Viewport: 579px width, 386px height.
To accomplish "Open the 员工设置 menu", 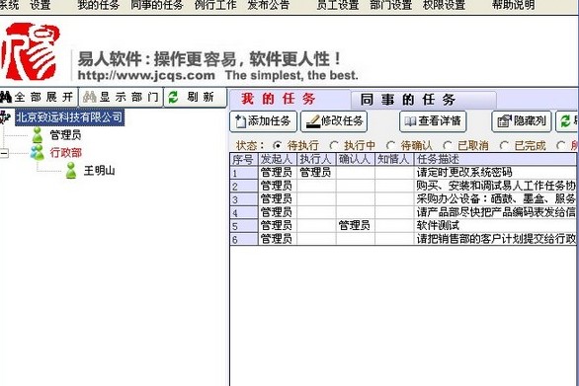I will 338,5.
